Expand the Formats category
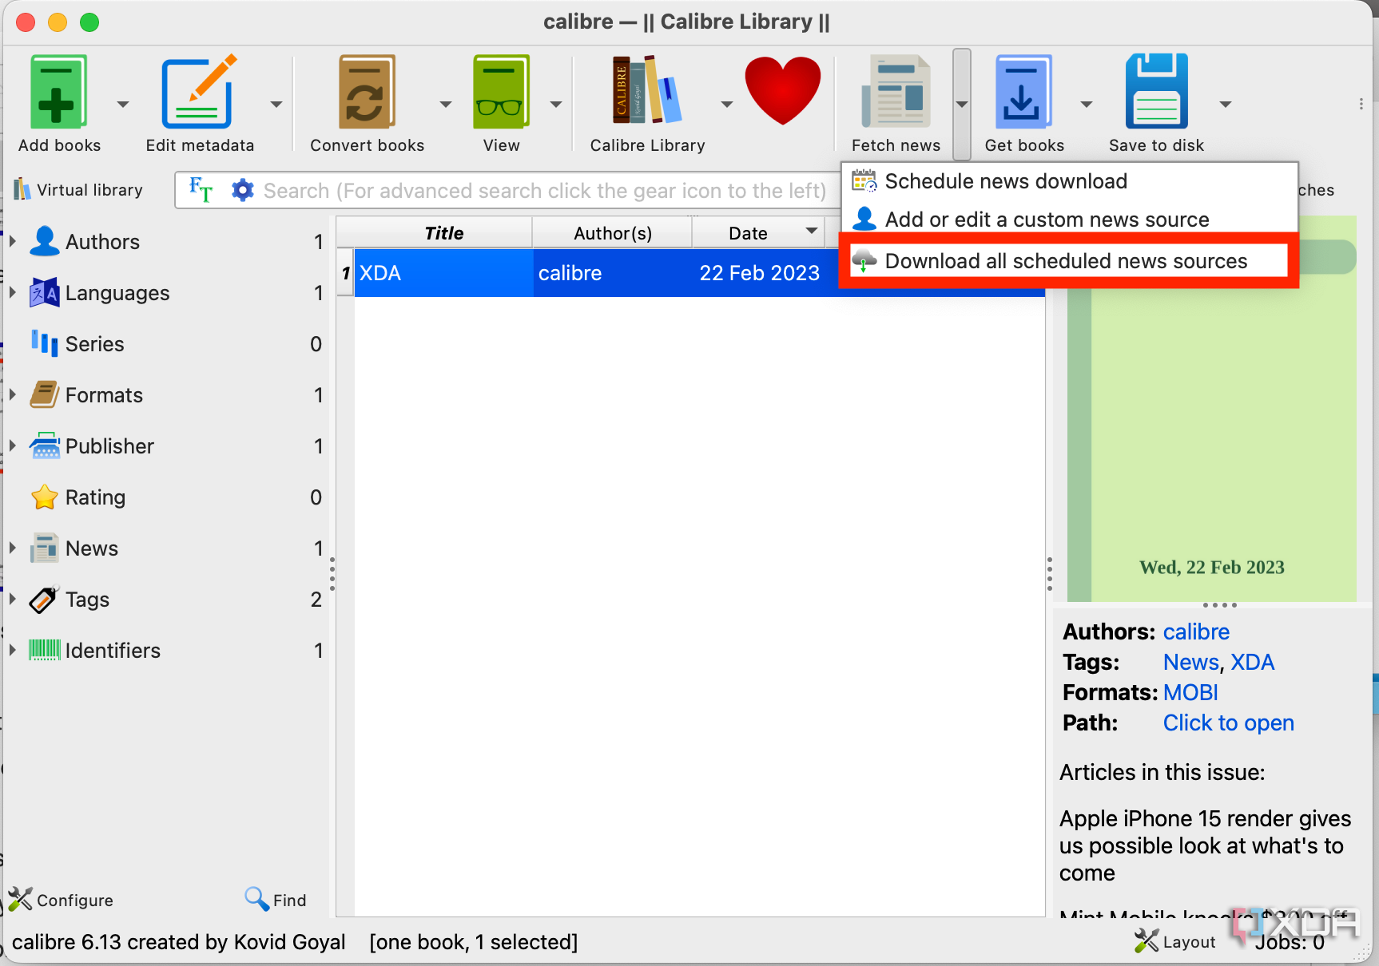 click(13, 394)
